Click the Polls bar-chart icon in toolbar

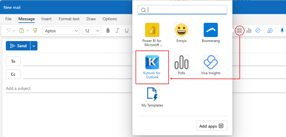[249, 31]
